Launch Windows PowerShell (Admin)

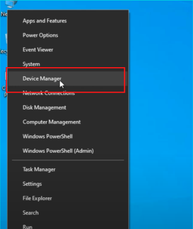(x=68, y=151)
